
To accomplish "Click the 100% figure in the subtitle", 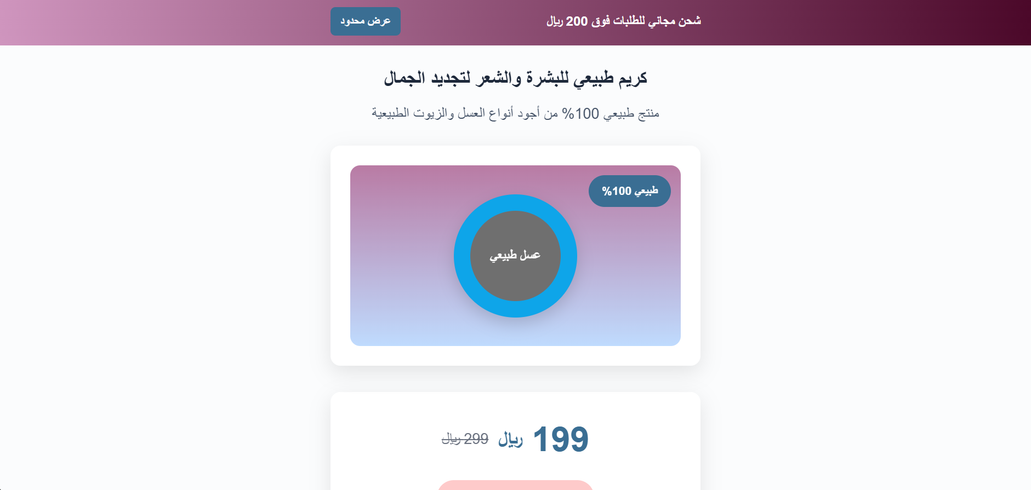I will pos(580,113).
